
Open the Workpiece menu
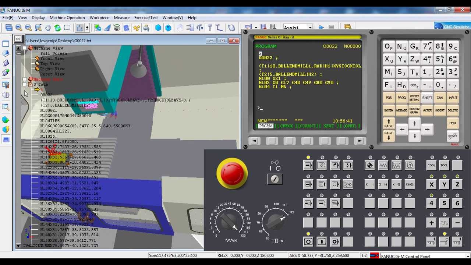[x=99, y=18]
